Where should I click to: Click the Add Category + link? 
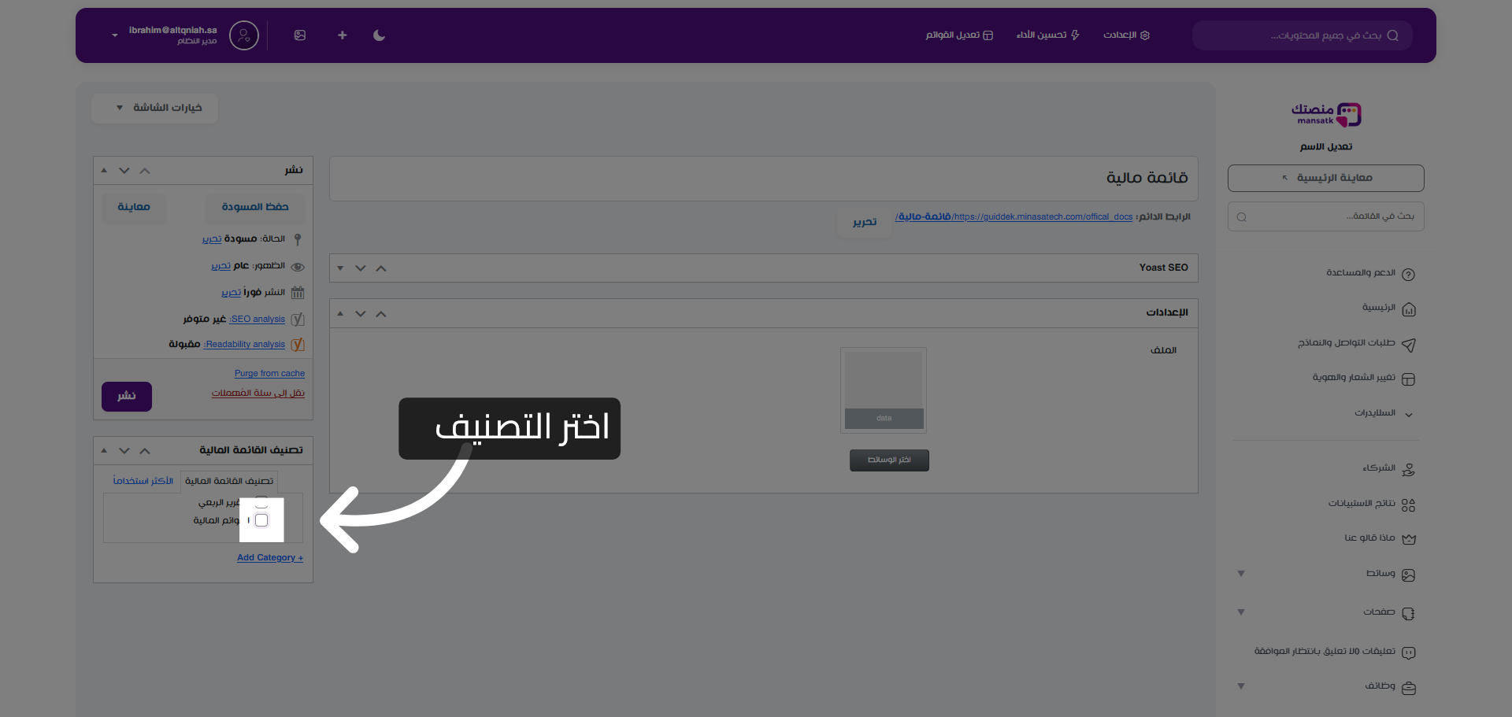[269, 557]
